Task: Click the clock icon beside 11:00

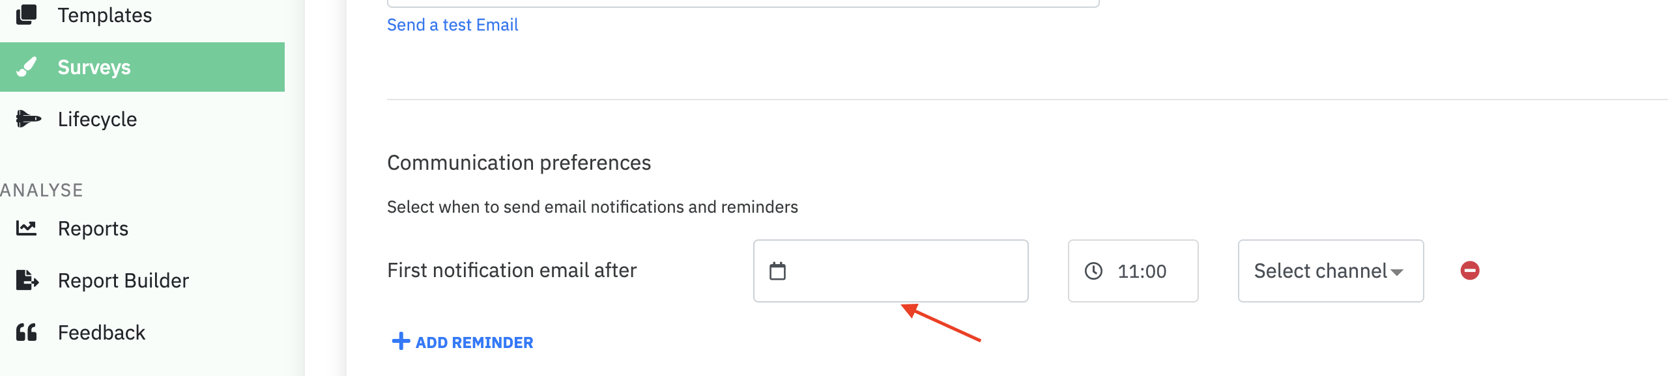Action: (x=1093, y=271)
